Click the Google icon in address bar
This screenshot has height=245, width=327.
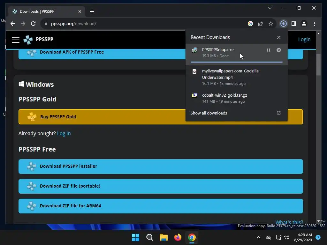pyautogui.click(x=250, y=24)
